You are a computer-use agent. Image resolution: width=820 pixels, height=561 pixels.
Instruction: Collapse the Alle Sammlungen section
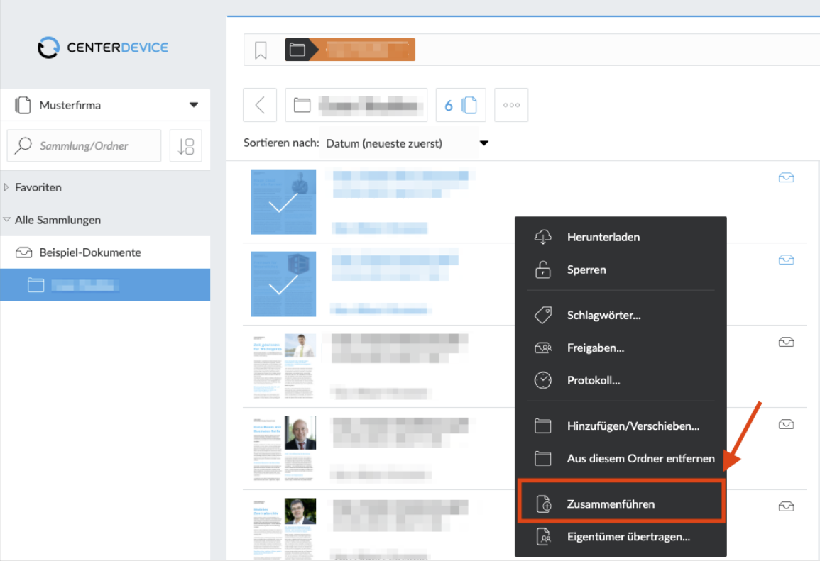(x=7, y=220)
